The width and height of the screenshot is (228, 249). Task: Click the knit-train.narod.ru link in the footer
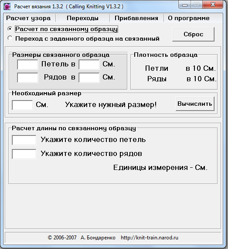click(150, 238)
